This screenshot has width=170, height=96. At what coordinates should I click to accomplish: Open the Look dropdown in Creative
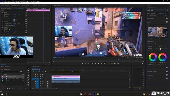159,25
